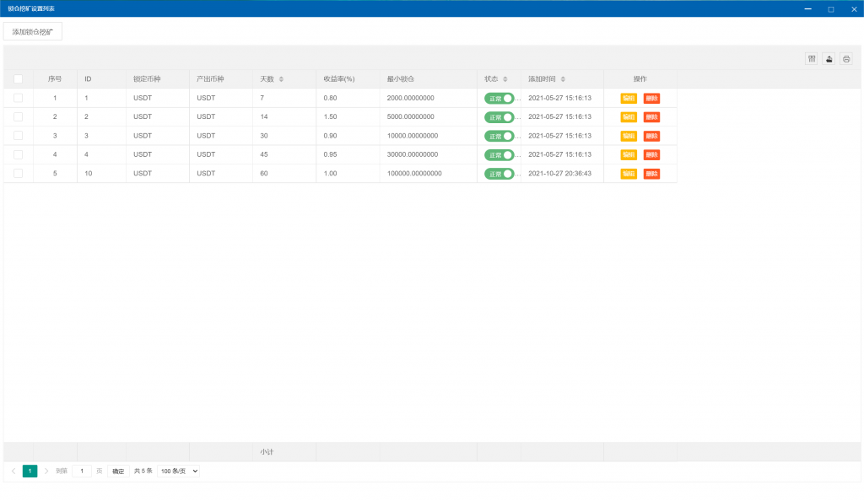The image size is (864, 501).
Task: Select page 1 in pagination
Action: pos(30,471)
